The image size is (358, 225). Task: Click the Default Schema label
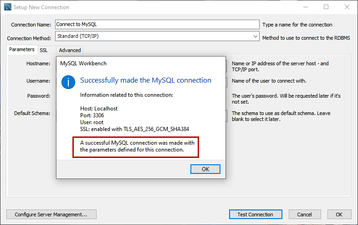pyautogui.click(x=32, y=113)
